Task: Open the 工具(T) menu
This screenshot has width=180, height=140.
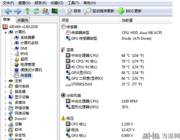Action: [x=73, y=3]
